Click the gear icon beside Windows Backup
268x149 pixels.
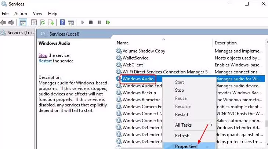[119, 92]
